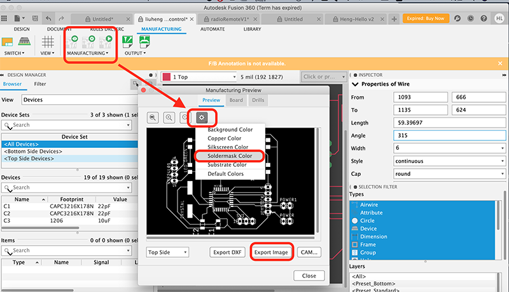
Task: Switch to the Drills tab in preview
Action: coord(258,100)
